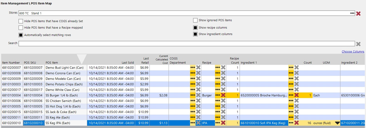Screen dimensions: 366x128
Task: Clear Recipe for SS Keg Ale row
Action: [223, 117]
